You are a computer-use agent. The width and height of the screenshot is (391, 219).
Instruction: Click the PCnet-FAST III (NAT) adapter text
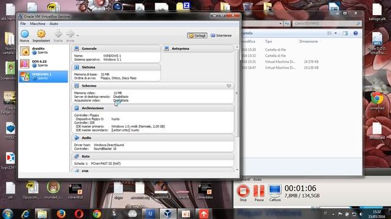tap(106, 164)
